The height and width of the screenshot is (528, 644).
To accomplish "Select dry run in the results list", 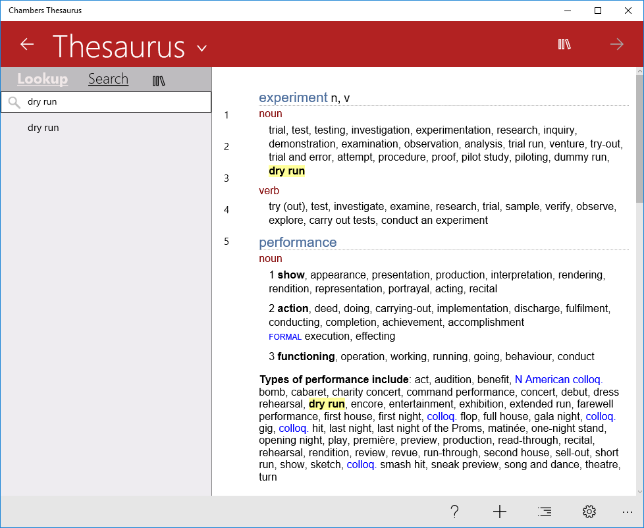I will pyautogui.click(x=43, y=127).
